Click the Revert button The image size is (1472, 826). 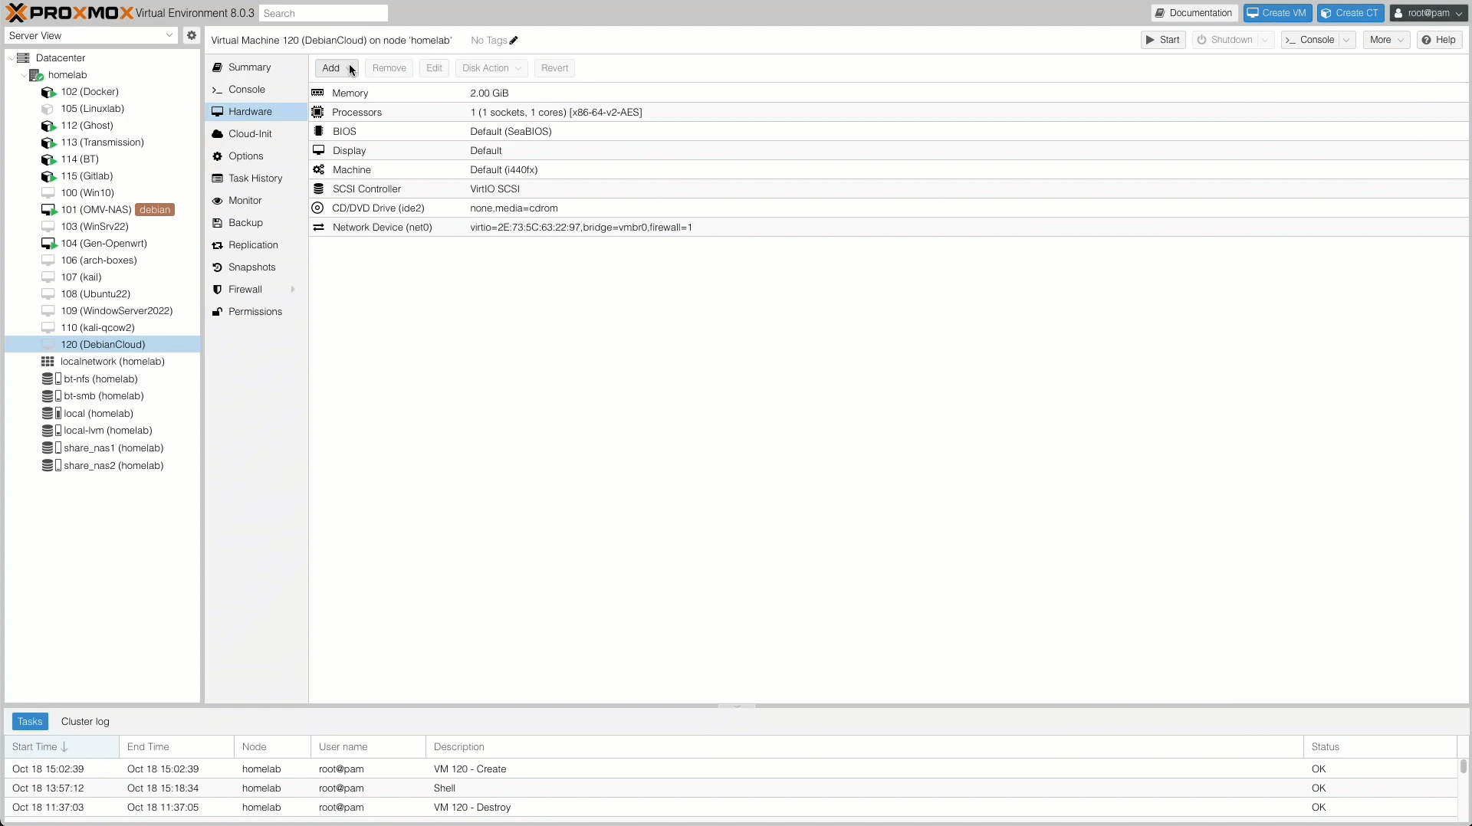(x=554, y=68)
